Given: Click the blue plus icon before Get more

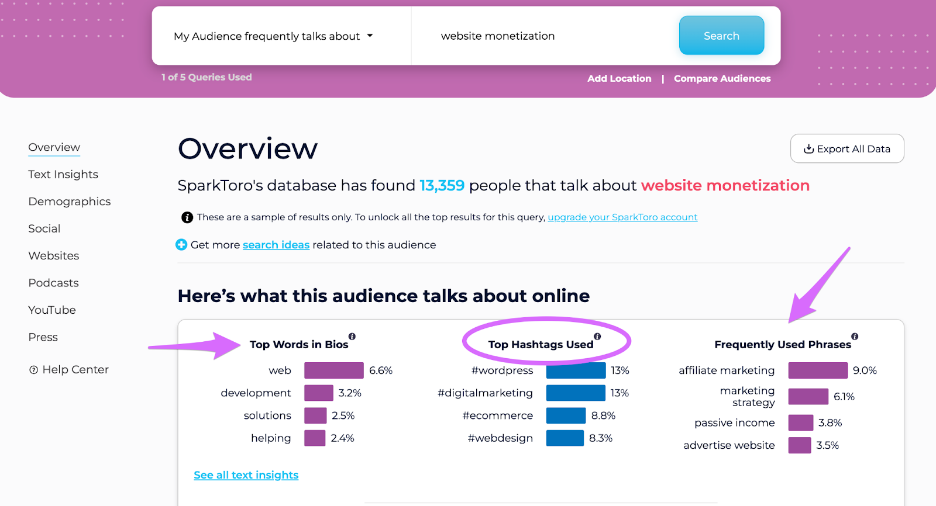Looking at the screenshot, I should (181, 244).
